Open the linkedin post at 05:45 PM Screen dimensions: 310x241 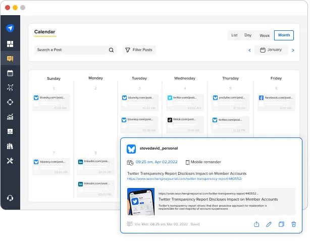[95, 189]
